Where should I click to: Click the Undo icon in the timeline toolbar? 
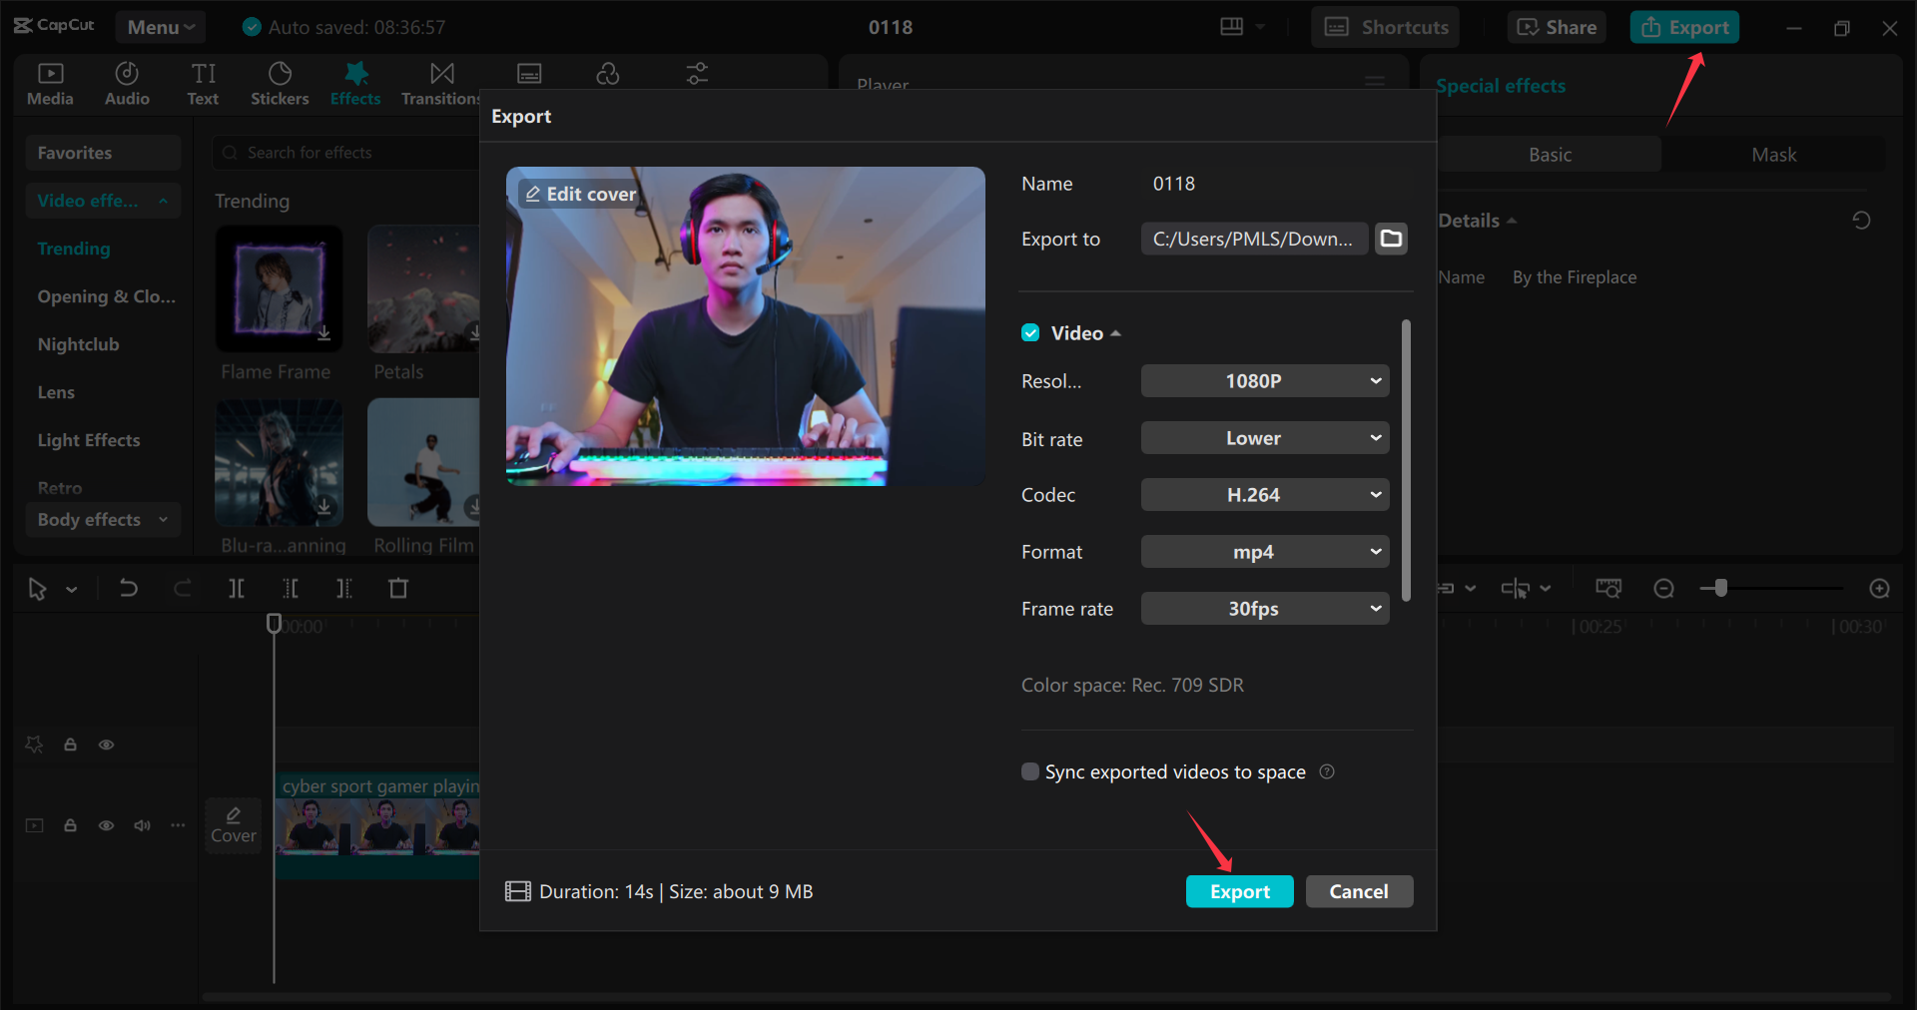click(129, 589)
